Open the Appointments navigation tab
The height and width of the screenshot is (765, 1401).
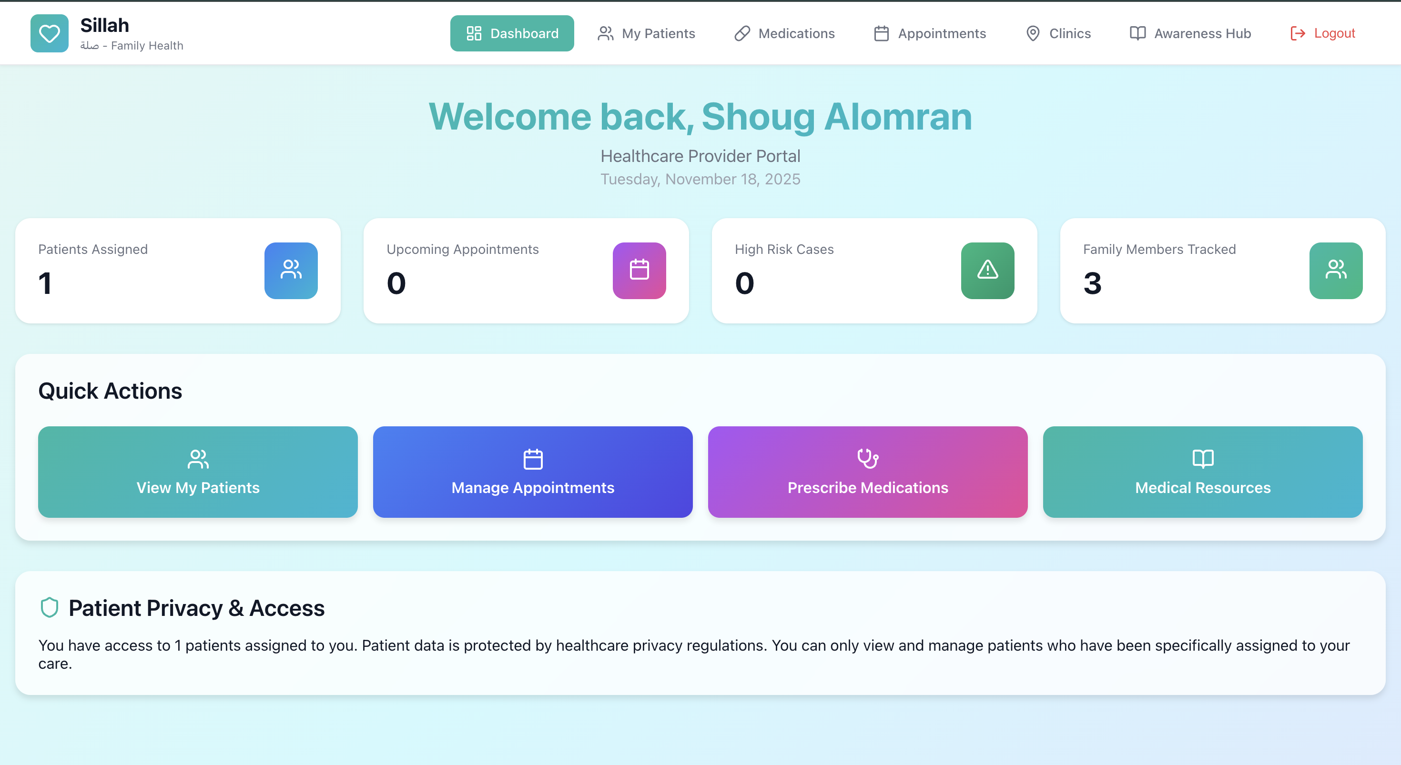(930, 33)
